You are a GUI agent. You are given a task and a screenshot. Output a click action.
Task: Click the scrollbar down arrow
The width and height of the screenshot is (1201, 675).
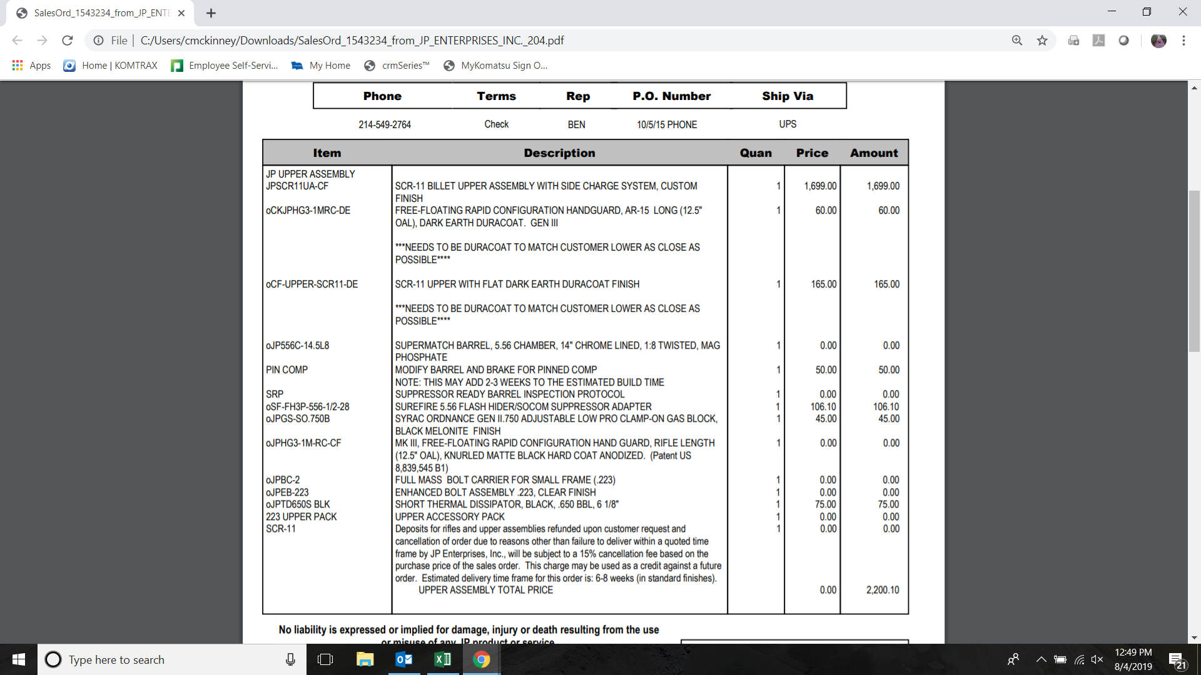pos(1194,637)
